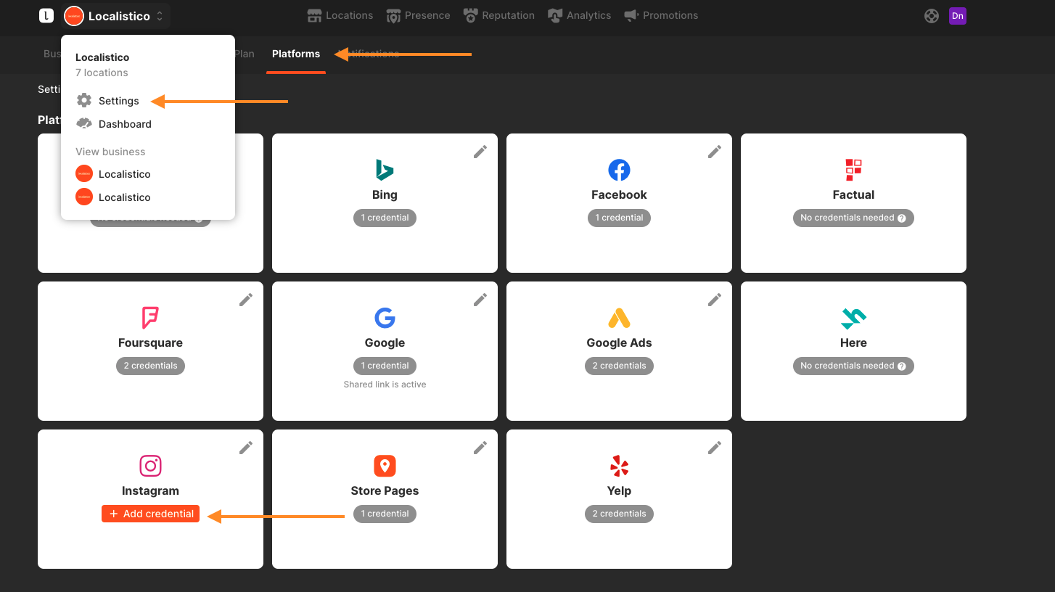Image resolution: width=1055 pixels, height=592 pixels.
Task: Click Bing's 1 credential badge
Action: (x=385, y=218)
